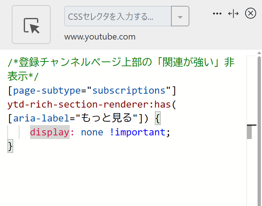Open the three-dots more options menu

click(217, 14)
